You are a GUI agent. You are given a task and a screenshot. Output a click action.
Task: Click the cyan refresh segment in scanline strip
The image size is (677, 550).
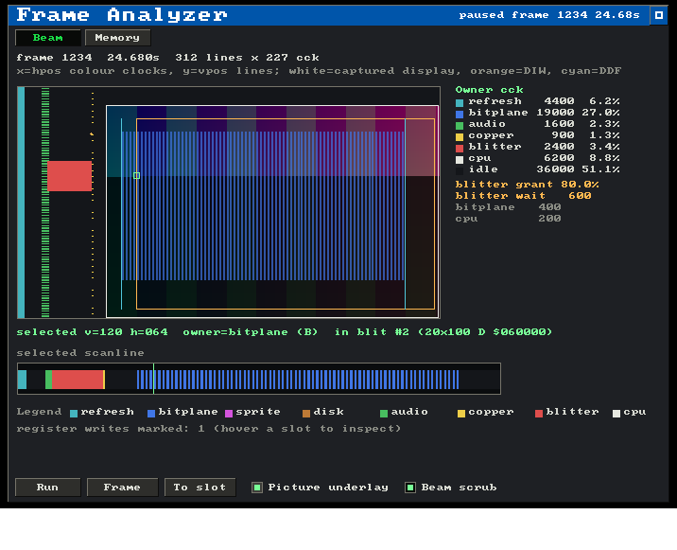23,380
